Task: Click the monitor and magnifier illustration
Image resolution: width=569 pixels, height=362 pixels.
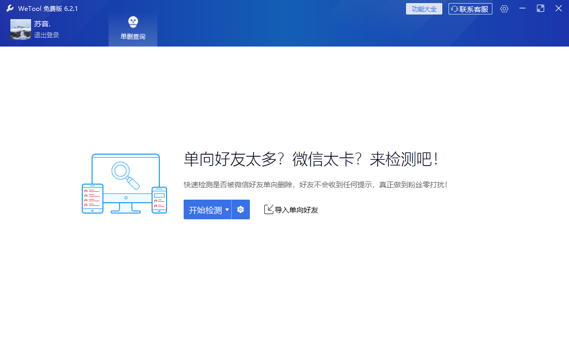Action: (125, 184)
